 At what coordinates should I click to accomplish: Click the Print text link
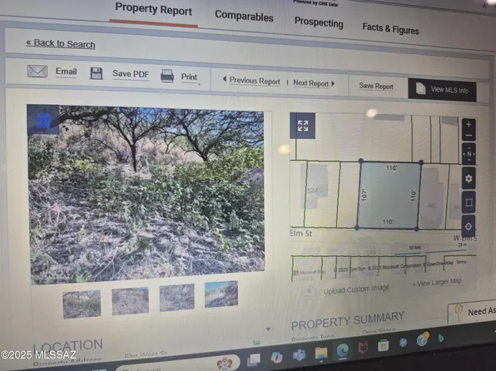coord(189,77)
